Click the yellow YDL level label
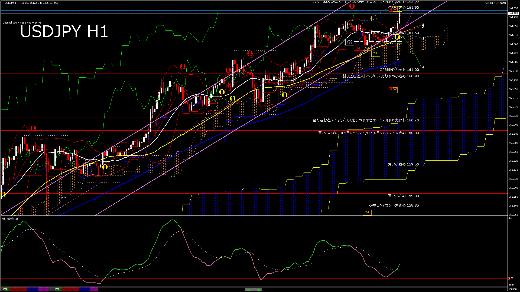This screenshot has height=292, width=520. point(376,53)
